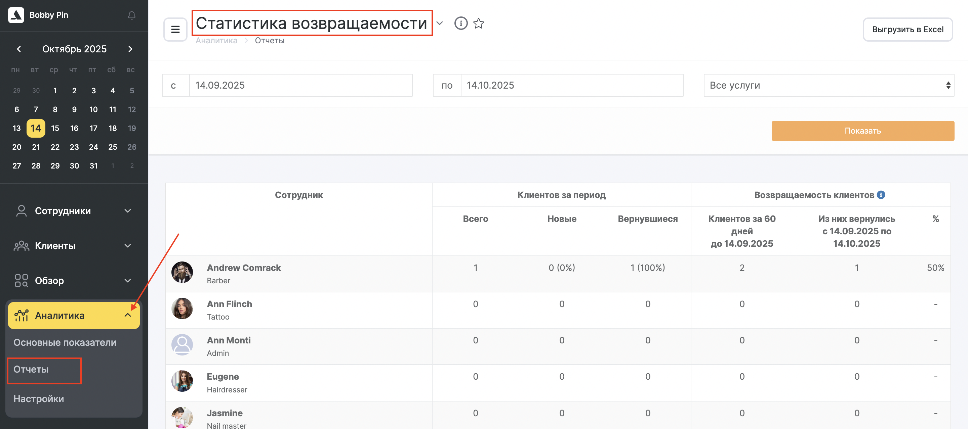Select October 22 in the calendar

(x=55, y=147)
